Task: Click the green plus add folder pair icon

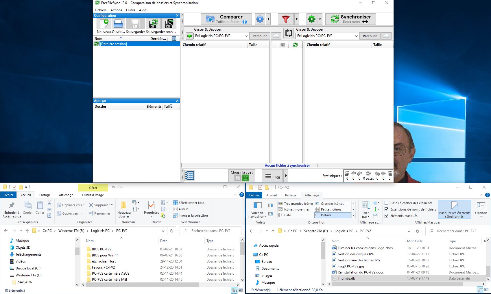Action: tap(189, 36)
